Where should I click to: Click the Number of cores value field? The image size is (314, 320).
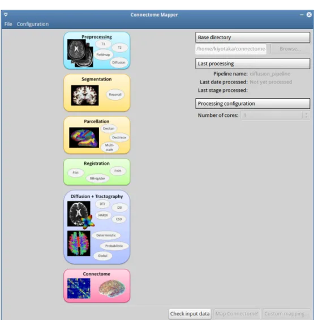[272, 115]
